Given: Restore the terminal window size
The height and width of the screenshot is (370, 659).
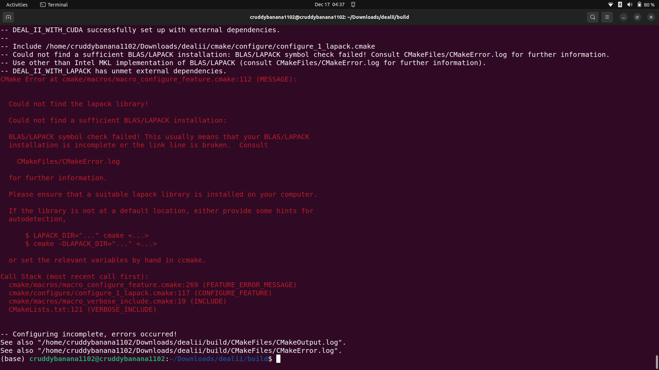Looking at the screenshot, I should [x=637, y=17].
